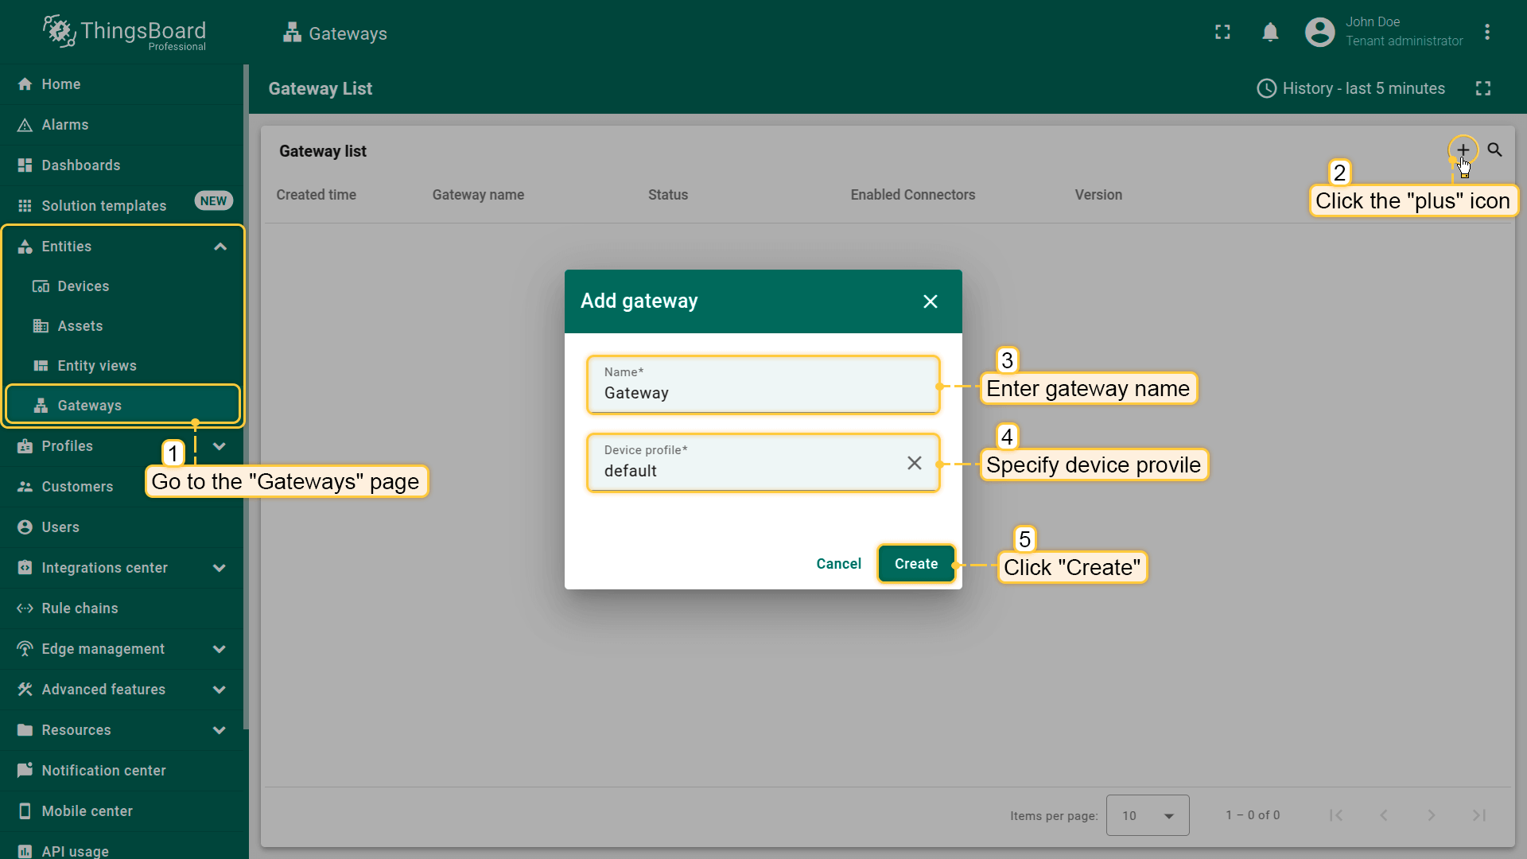The image size is (1527, 859).
Task: Expand the Edge management section
Action: [x=220, y=649]
